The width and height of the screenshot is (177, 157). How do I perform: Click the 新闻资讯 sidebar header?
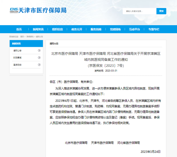click(26, 44)
